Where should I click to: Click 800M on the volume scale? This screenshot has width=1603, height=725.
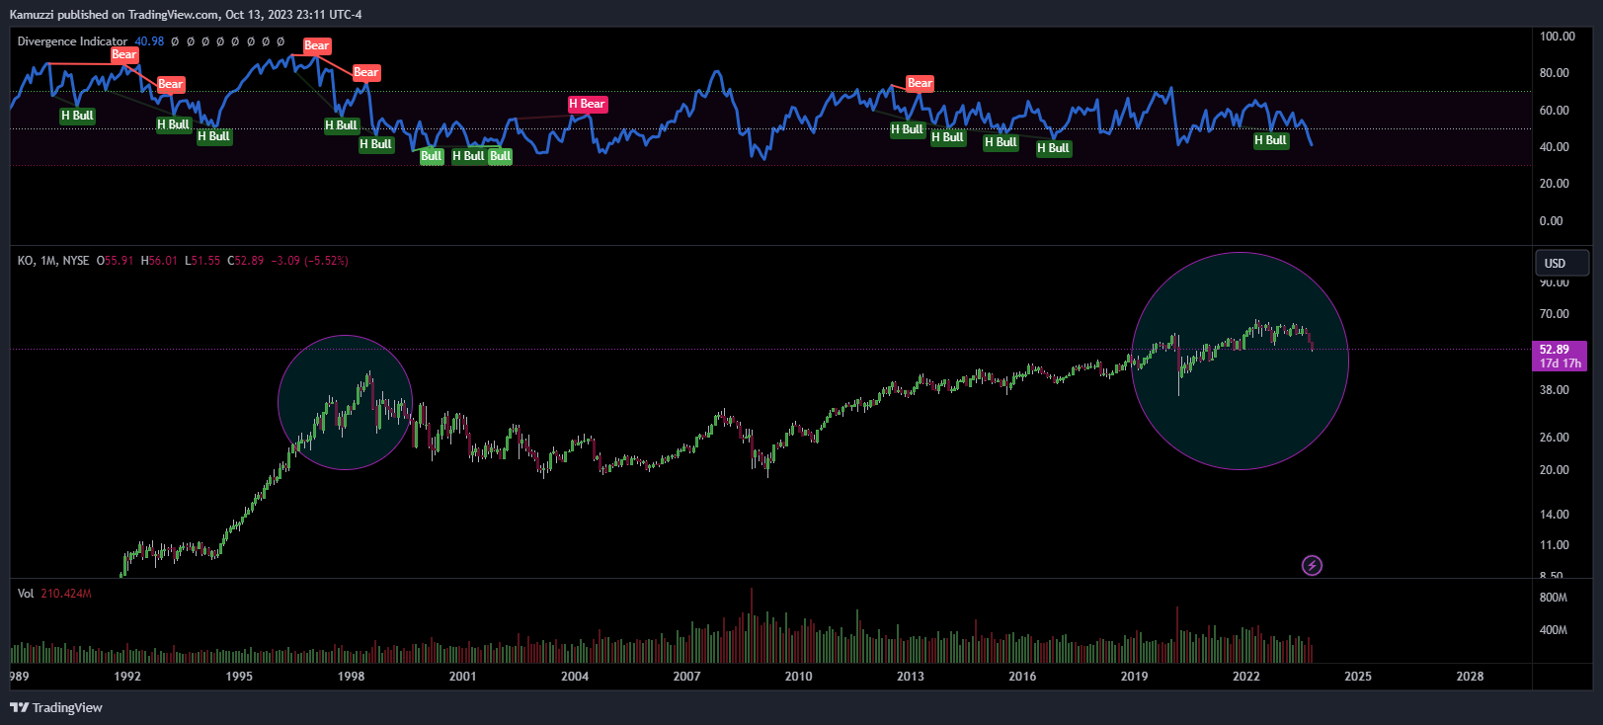1554,598
